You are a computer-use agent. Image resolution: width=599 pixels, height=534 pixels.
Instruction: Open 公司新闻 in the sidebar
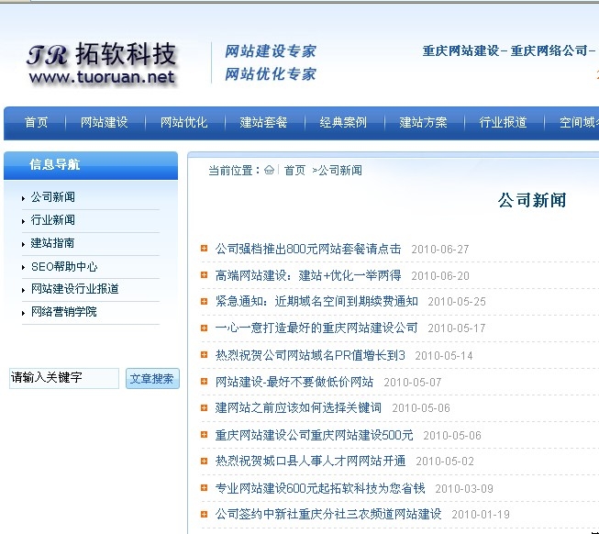point(52,197)
